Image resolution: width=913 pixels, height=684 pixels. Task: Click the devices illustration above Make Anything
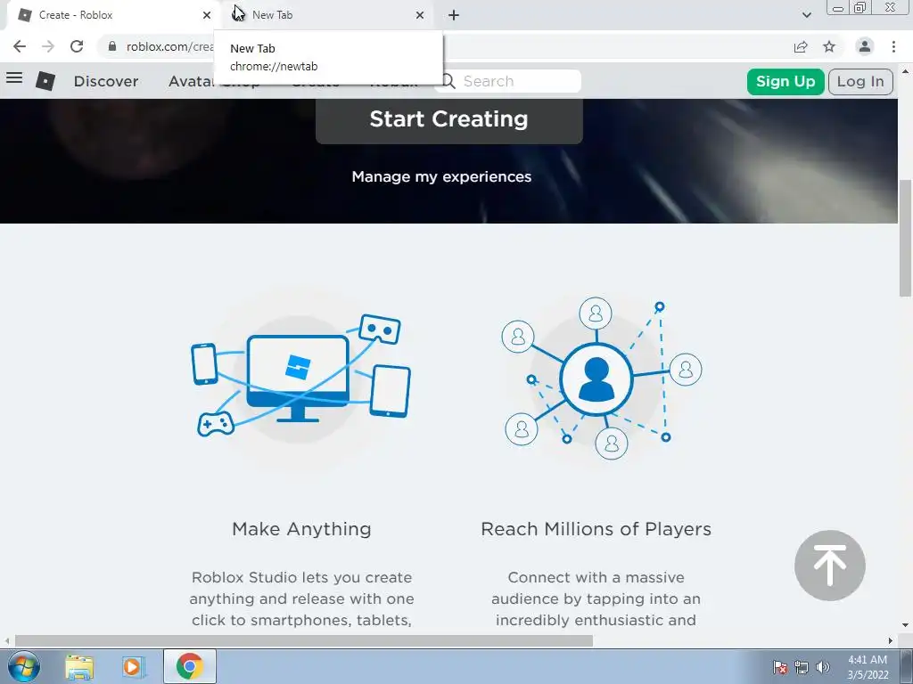pyautogui.click(x=301, y=377)
